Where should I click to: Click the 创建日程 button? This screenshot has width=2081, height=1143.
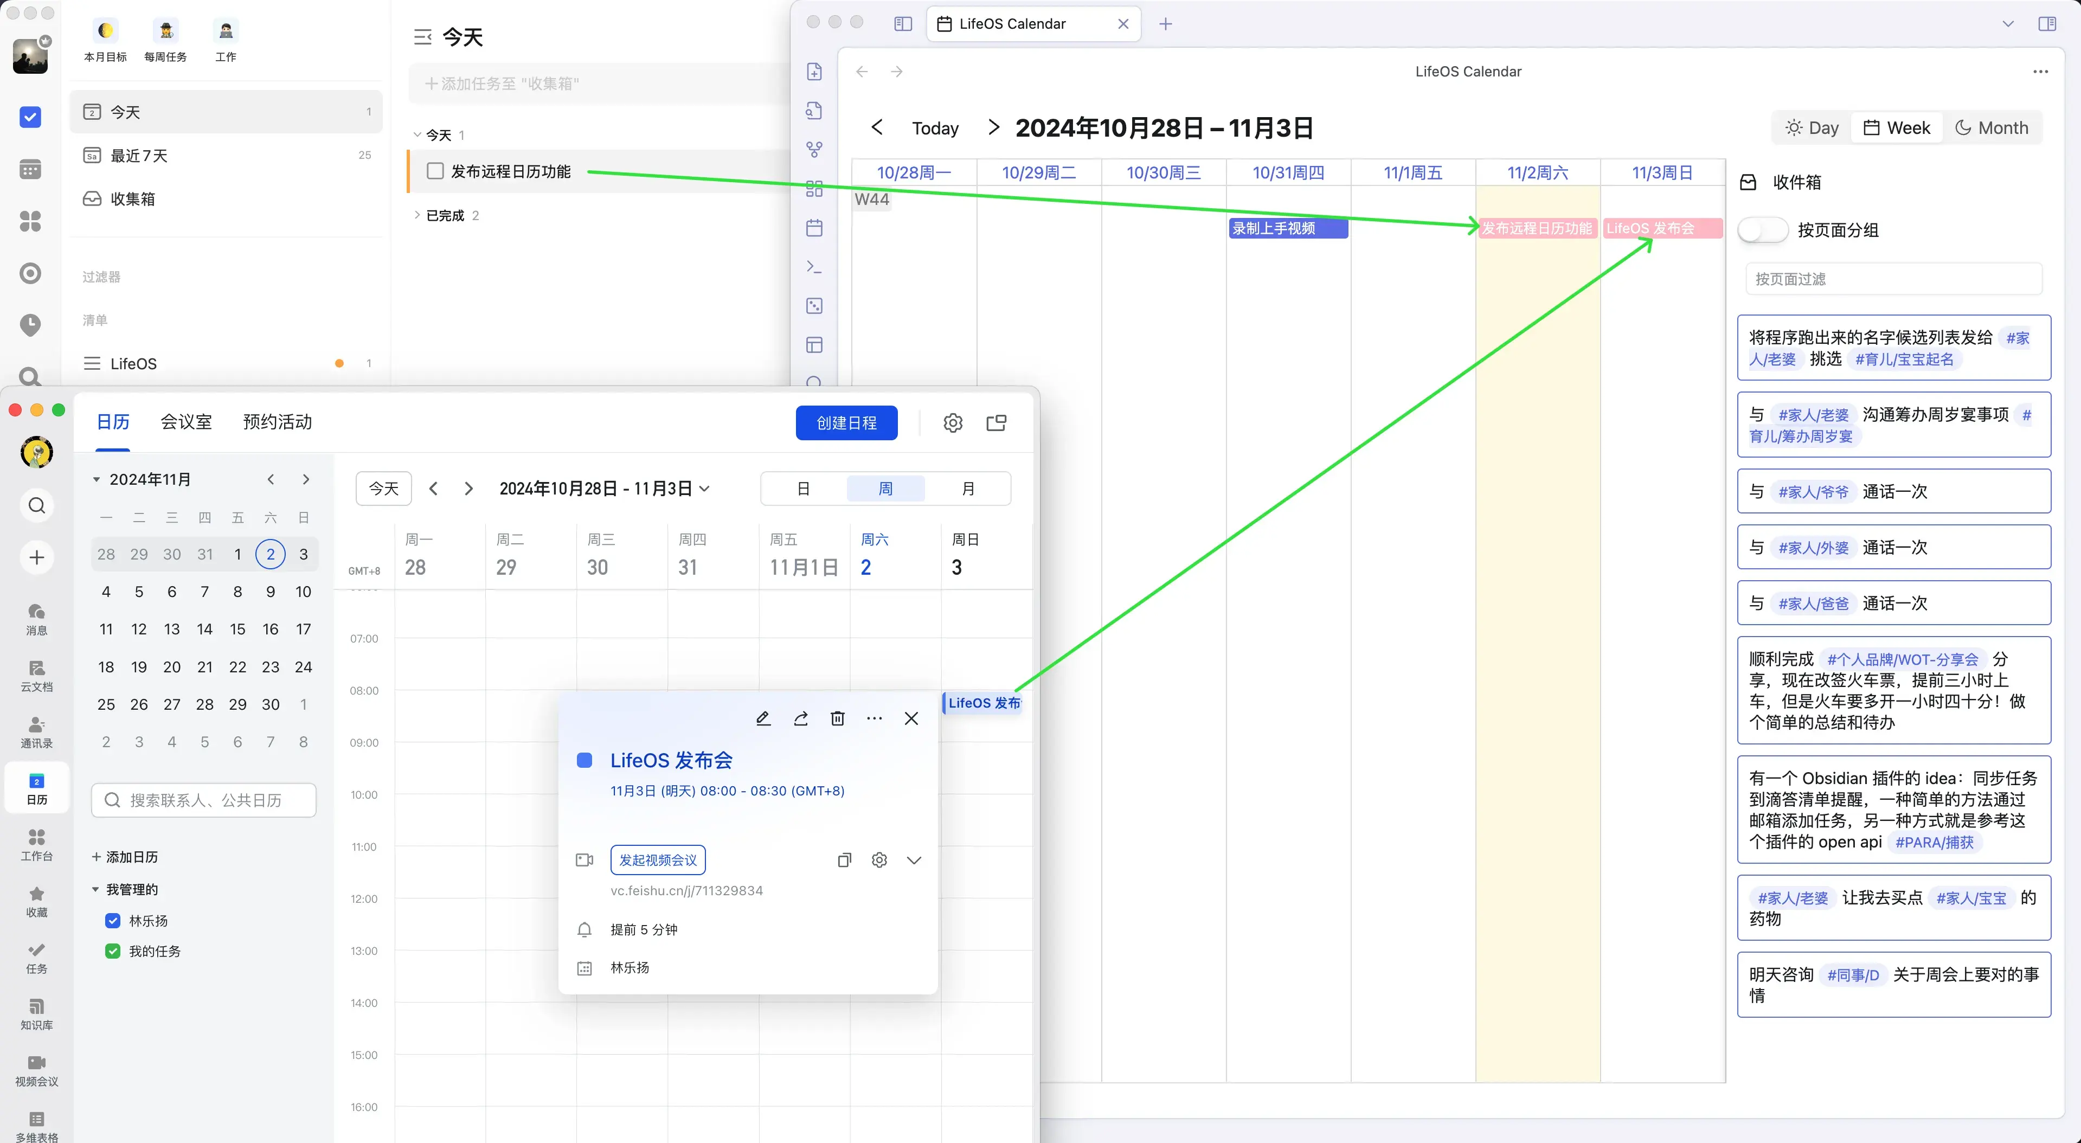pyautogui.click(x=846, y=422)
